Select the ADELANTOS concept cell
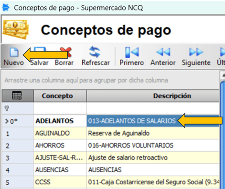 (x=60, y=121)
